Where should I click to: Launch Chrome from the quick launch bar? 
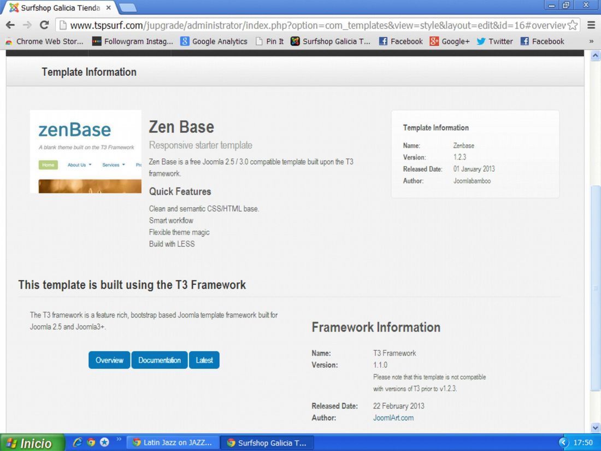point(91,442)
